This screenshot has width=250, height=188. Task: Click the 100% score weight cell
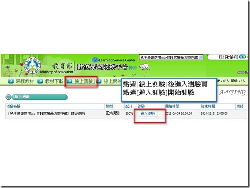pos(129,113)
